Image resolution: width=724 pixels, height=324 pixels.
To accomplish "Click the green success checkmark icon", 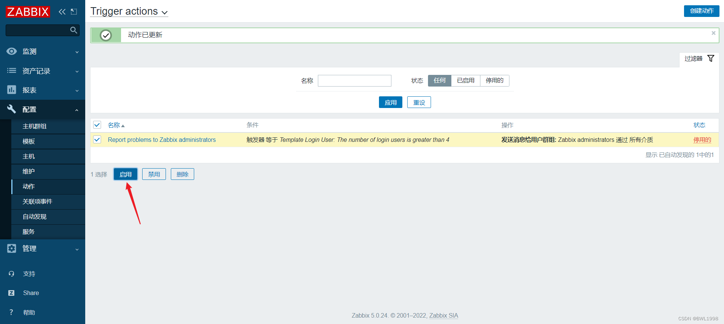I will [x=106, y=35].
